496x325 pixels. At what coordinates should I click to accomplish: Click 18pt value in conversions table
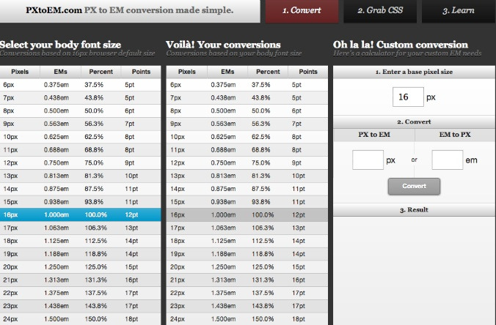[299, 319]
